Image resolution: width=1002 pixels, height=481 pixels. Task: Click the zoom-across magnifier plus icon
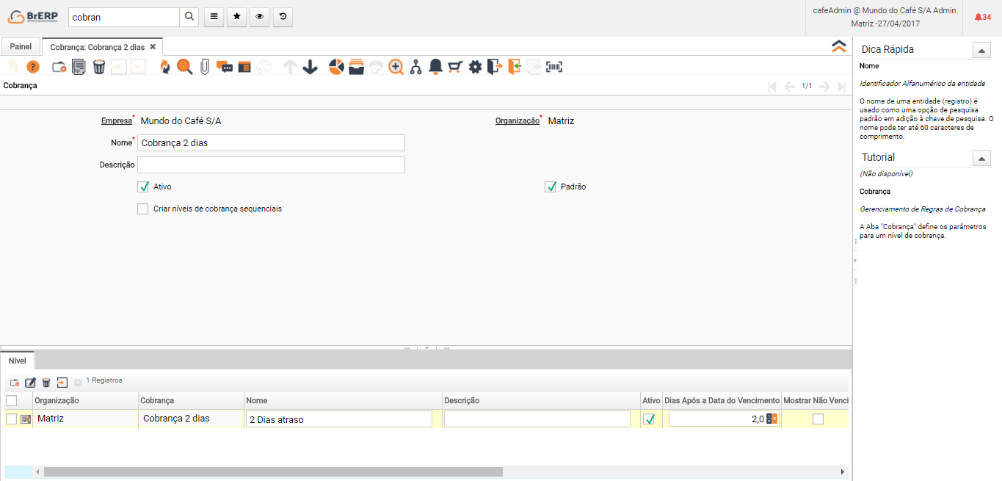click(x=396, y=67)
